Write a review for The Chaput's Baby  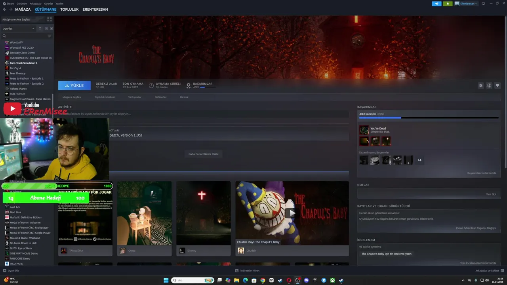[x=387, y=254]
